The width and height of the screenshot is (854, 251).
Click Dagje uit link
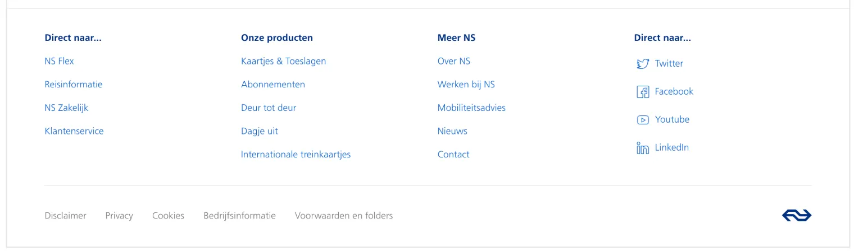(x=260, y=131)
